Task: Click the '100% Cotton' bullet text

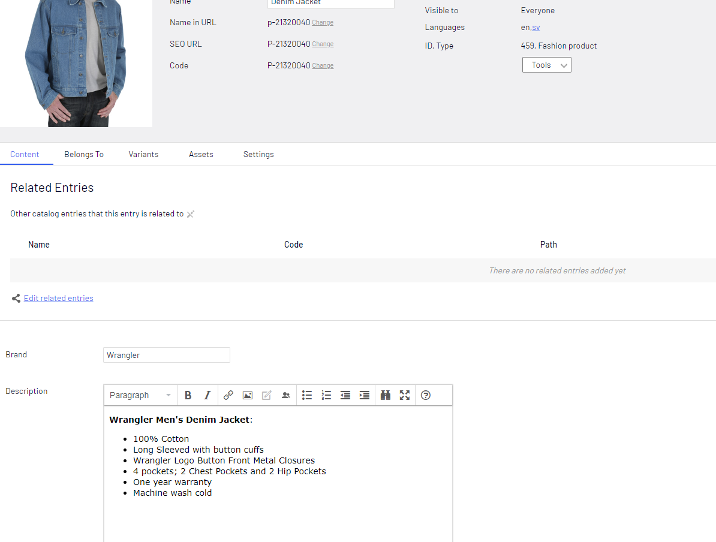Action: pos(161,439)
